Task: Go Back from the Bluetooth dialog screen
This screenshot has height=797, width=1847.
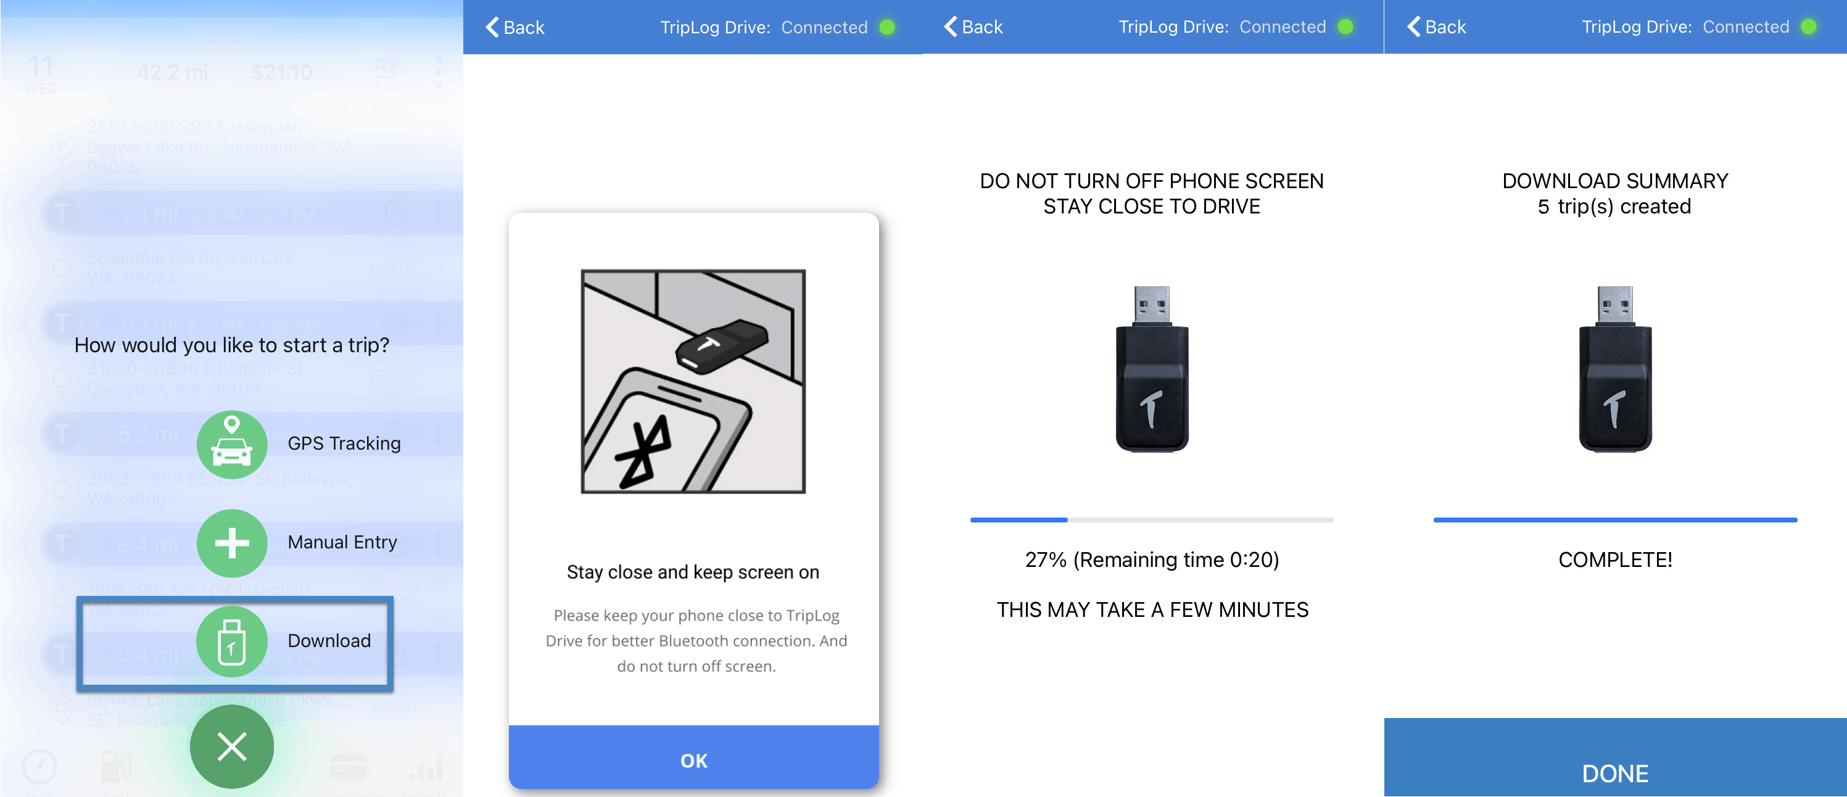Action: click(x=515, y=27)
